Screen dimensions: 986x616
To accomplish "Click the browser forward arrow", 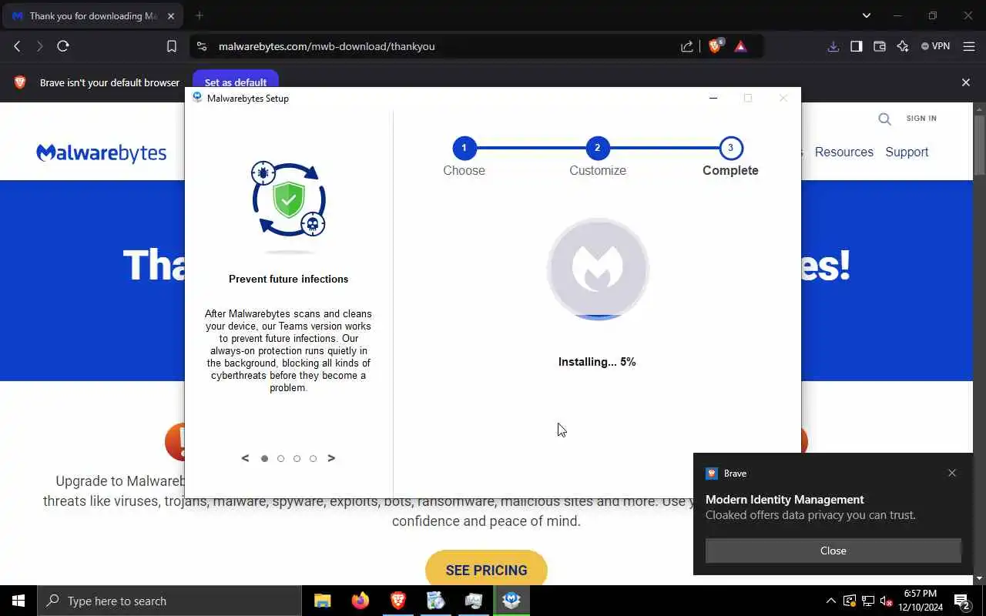I will [x=40, y=46].
